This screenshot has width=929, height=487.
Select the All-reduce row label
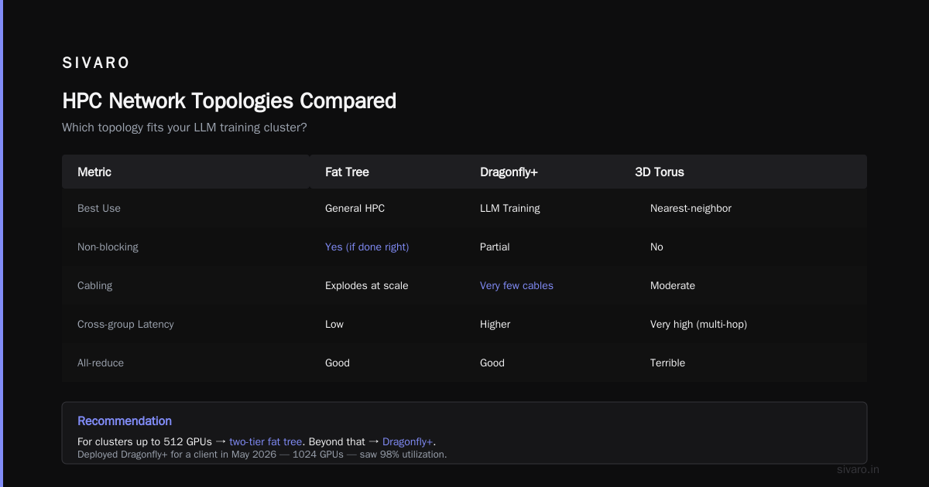point(101,363)
